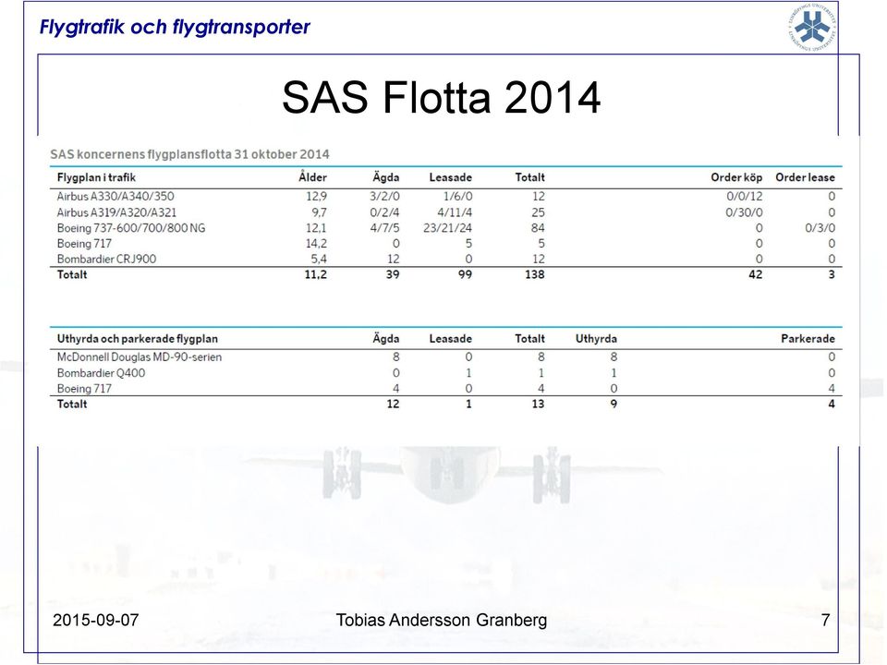887x665 pixels.
Task: Click the leased value '4/11/4'
Action: 455,212
